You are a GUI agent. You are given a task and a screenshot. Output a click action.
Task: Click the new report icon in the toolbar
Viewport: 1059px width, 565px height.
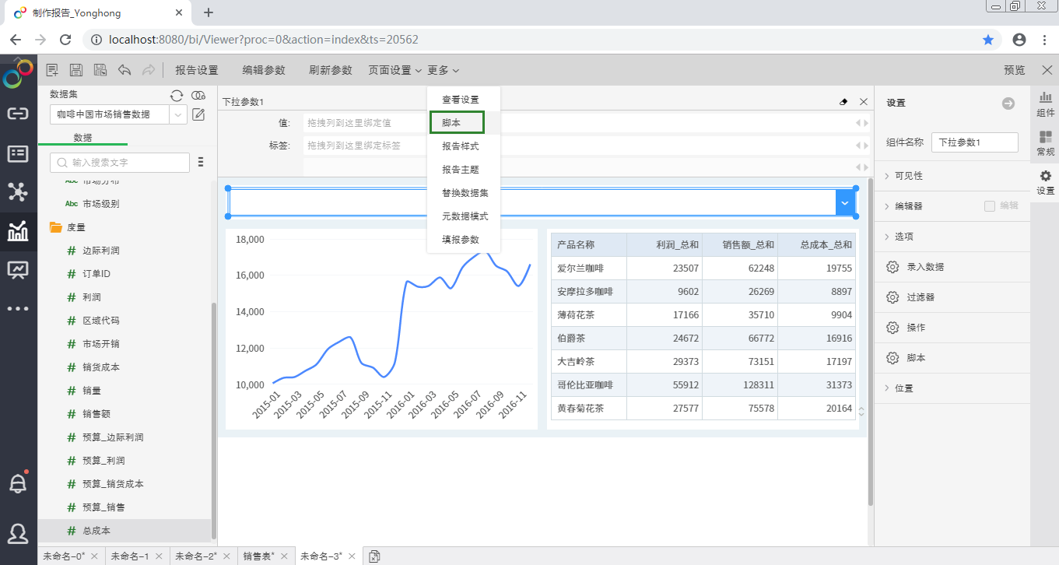(52, 70)
